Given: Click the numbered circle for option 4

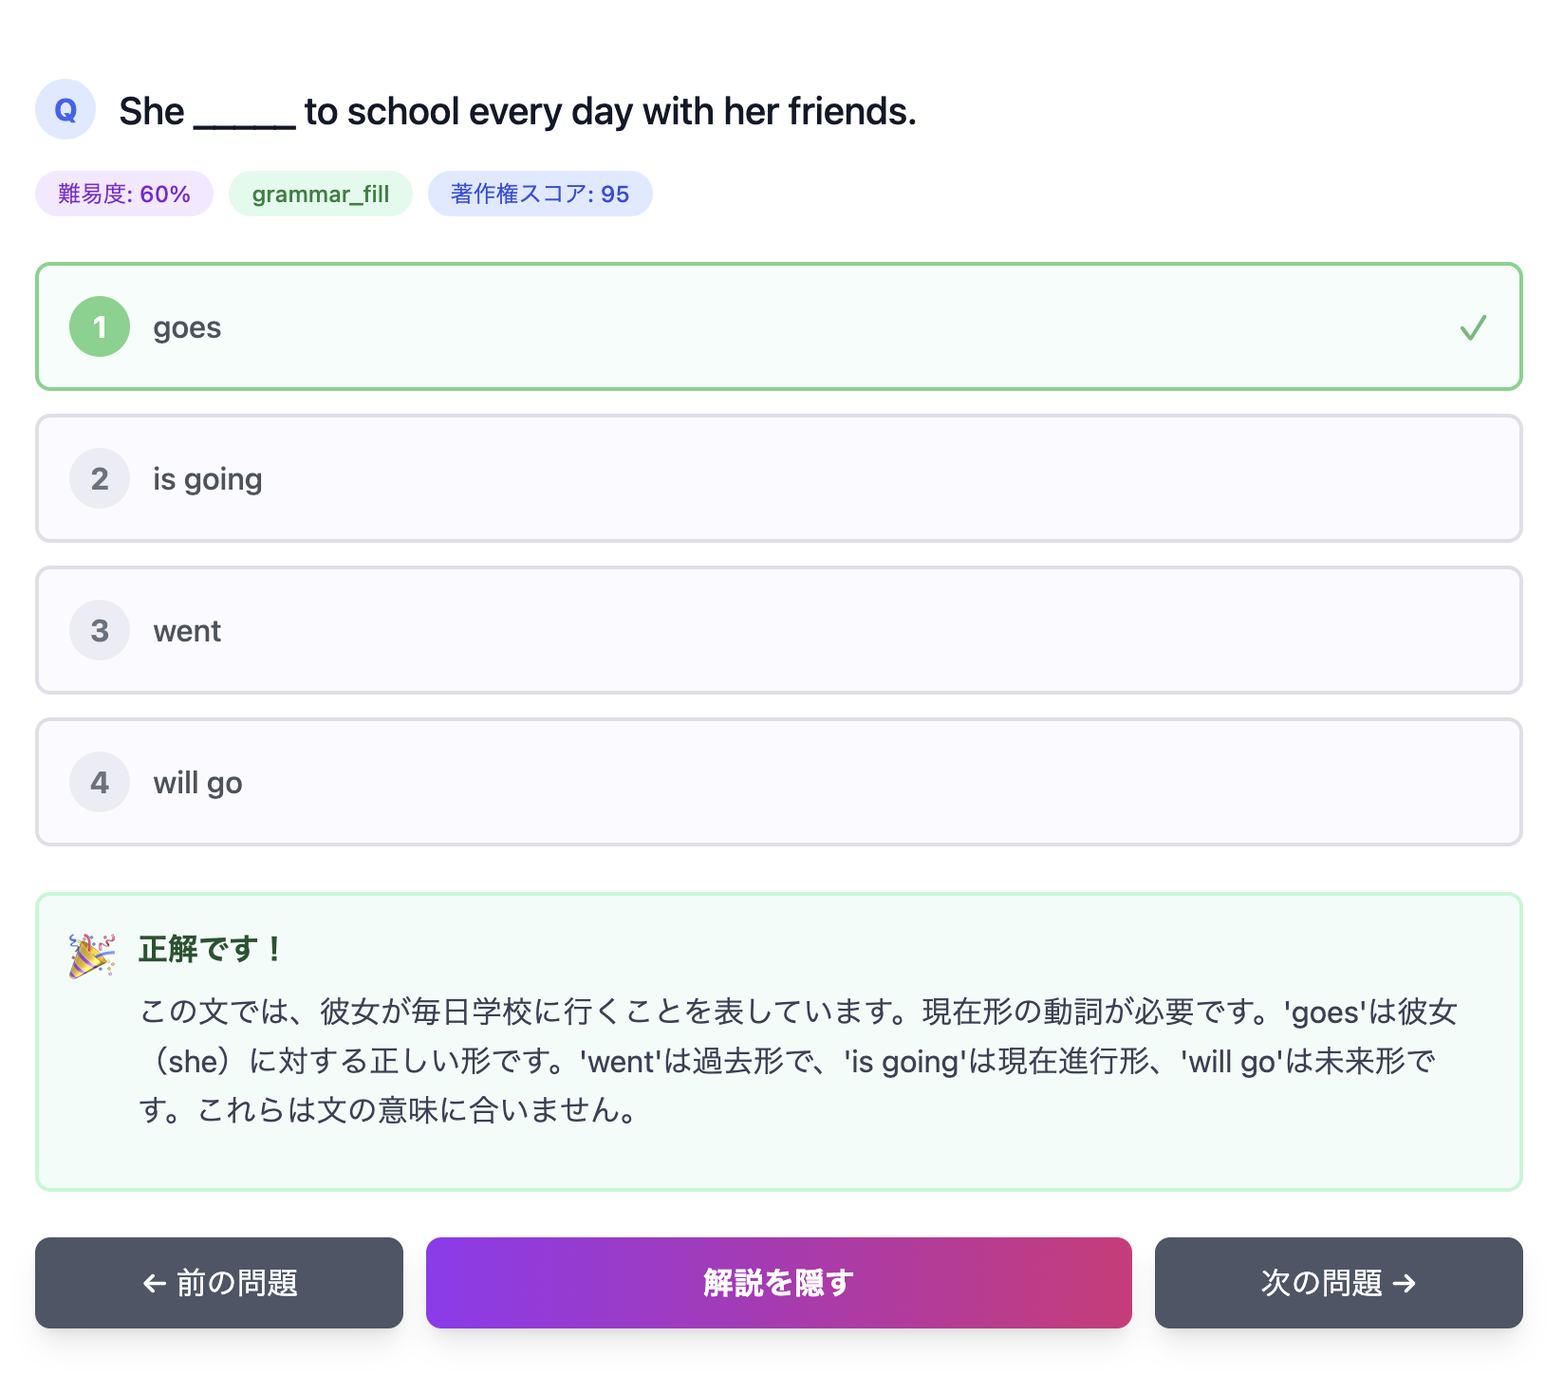Looking at the screenshot, I should tap(99, 782).
